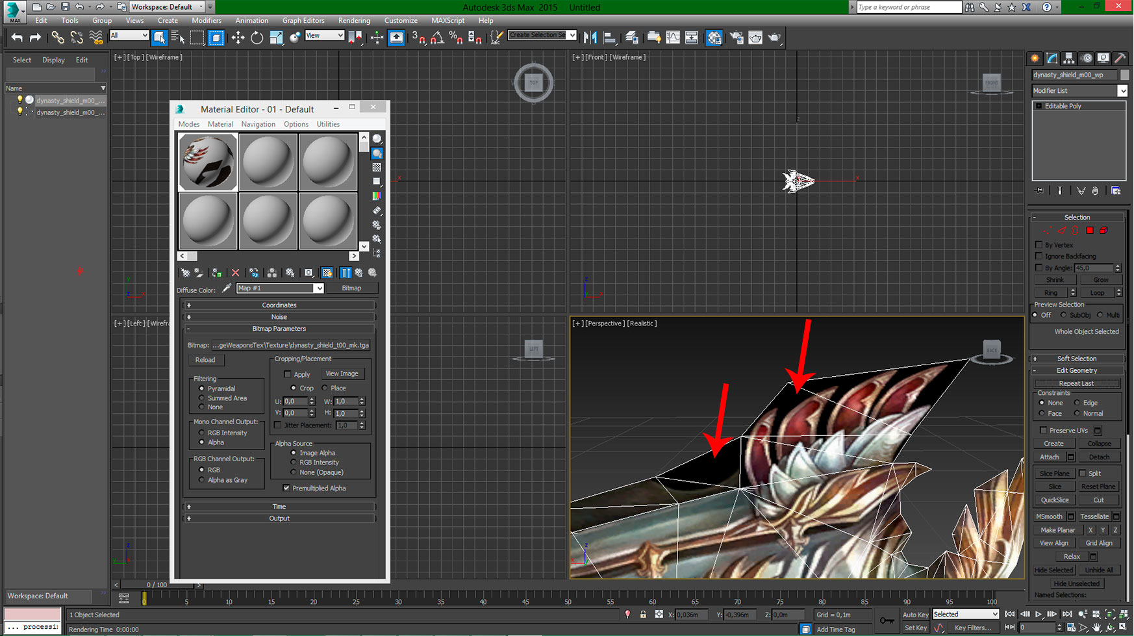The height and width of the screenshot is (636, 1134).
Task: Click the object color swatch beside name
Action: (1124, 75)
